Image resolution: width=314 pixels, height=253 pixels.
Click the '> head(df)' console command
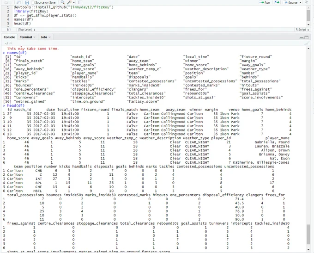(13, 105)
